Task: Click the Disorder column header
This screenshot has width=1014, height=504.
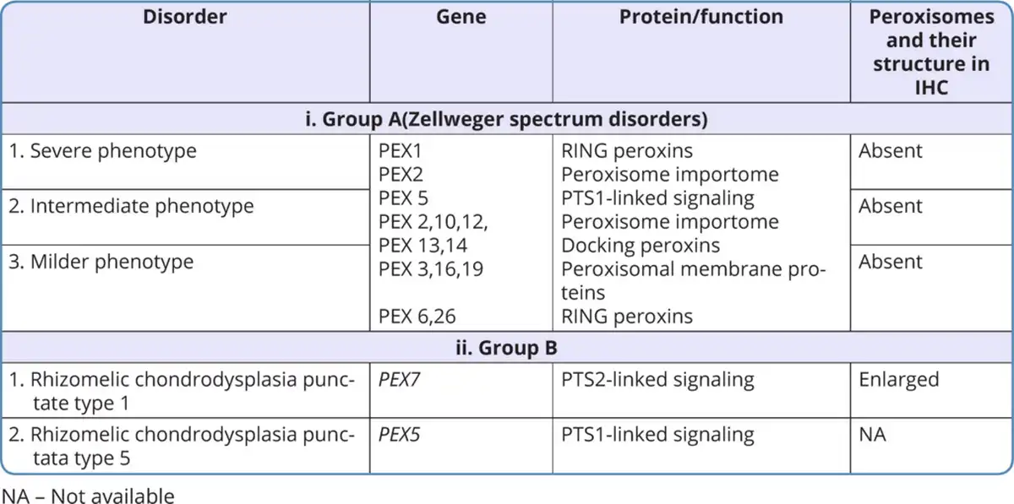Action: pos(186,17)
